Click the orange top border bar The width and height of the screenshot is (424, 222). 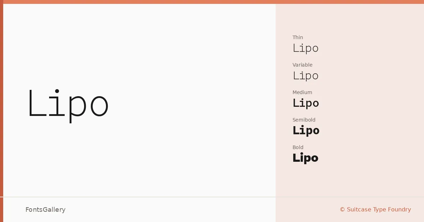click(212, 2)
